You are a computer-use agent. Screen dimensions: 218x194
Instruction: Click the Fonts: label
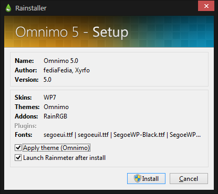pyautogui.click(x=24, y=135)
